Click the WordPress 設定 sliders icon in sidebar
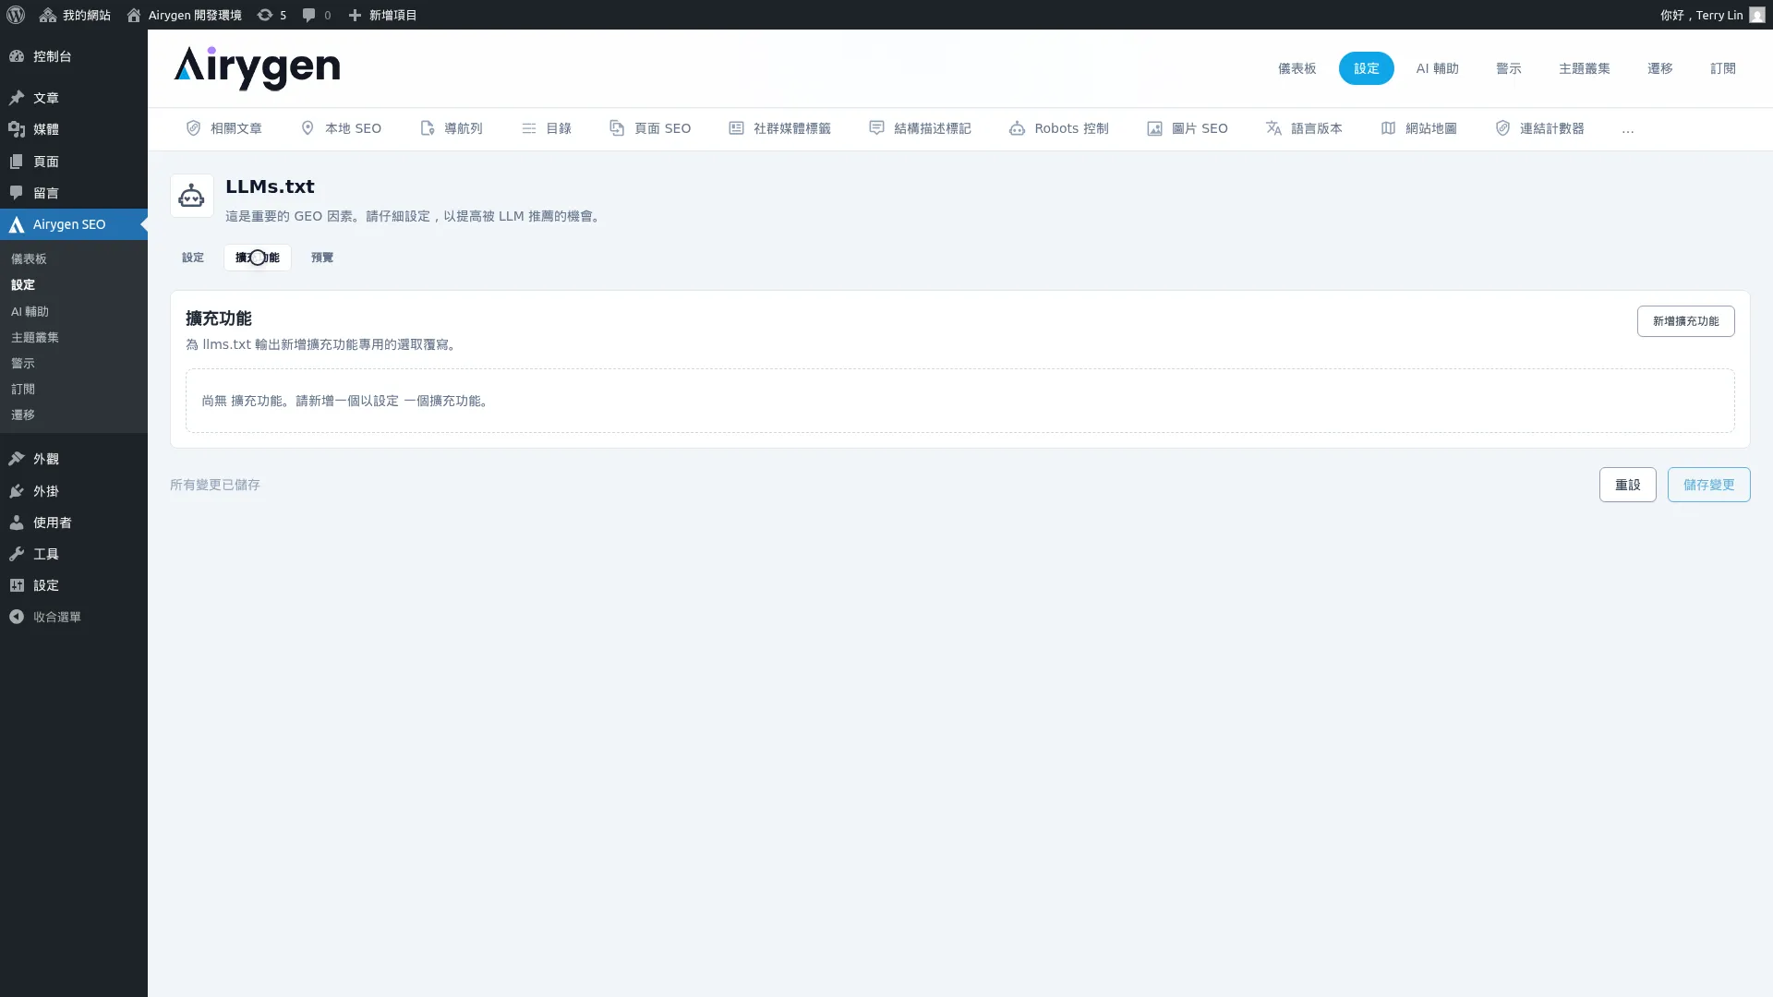This screenshot has height=997, width=1773. point(17,585)
